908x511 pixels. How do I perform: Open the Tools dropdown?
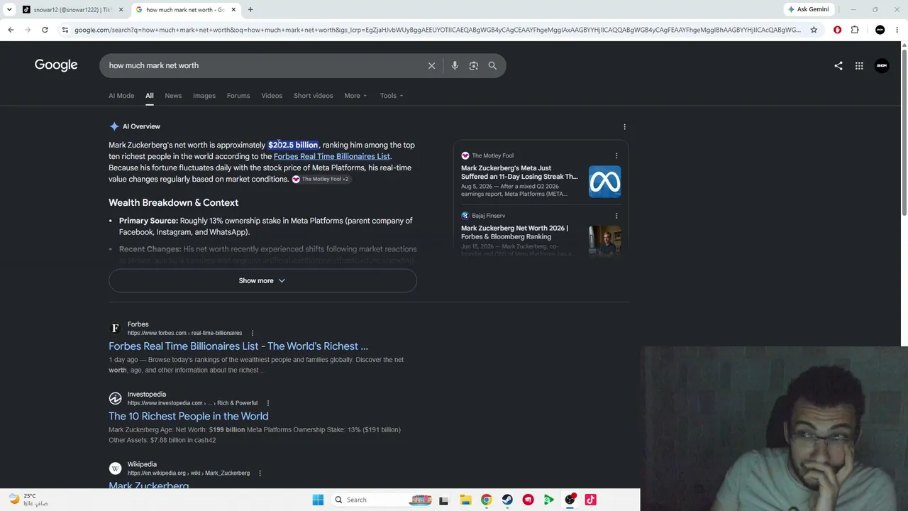pyautogui.click(x=391, y=96)
